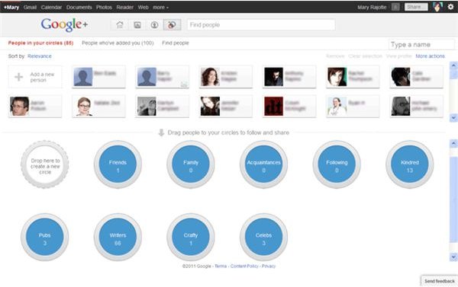Image resolution: width=458 pixels, height=287 pixels.
Task: Go to Gmail in top bar
Action: (x=30, y=8)
